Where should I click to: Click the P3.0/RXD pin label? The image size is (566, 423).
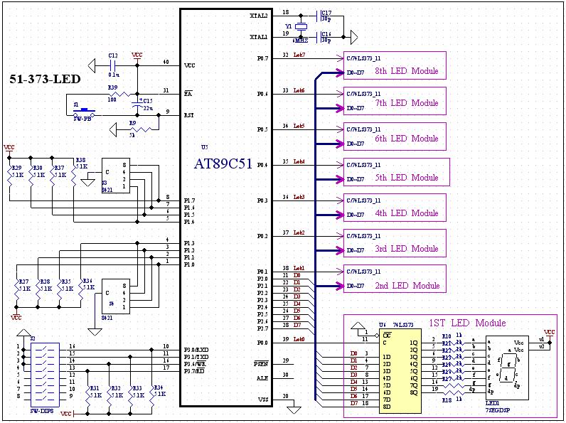[x=196, y=350]
